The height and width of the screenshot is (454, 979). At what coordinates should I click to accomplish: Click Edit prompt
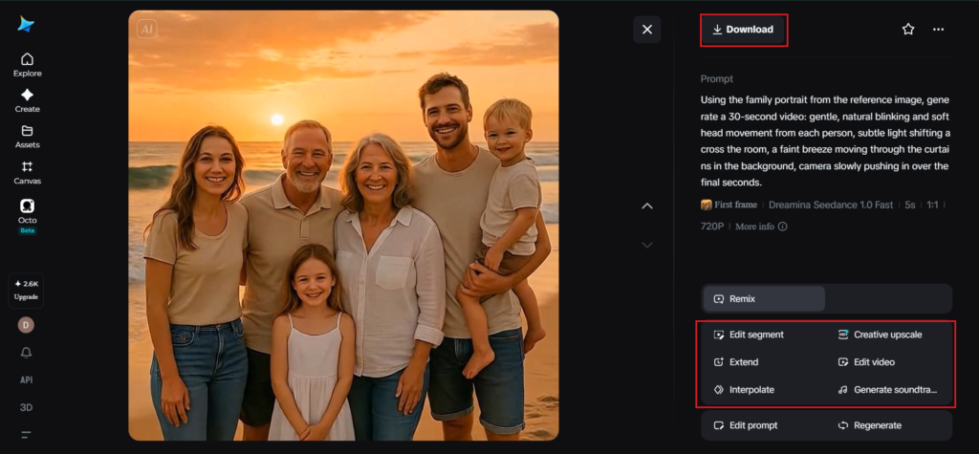point(746,425)
